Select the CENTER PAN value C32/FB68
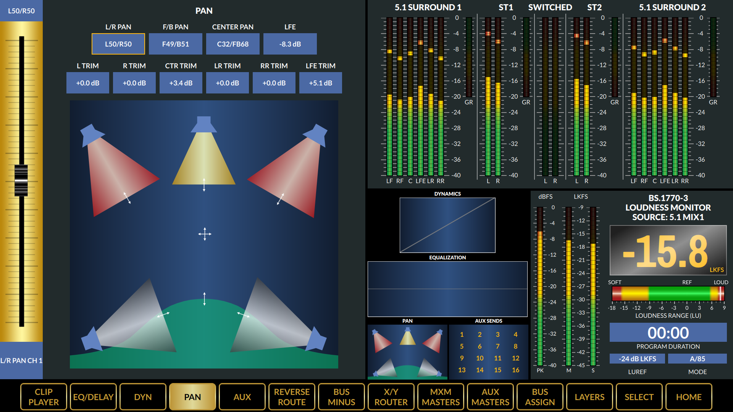This screenshot has width=733, height=412. coord(233,44)
